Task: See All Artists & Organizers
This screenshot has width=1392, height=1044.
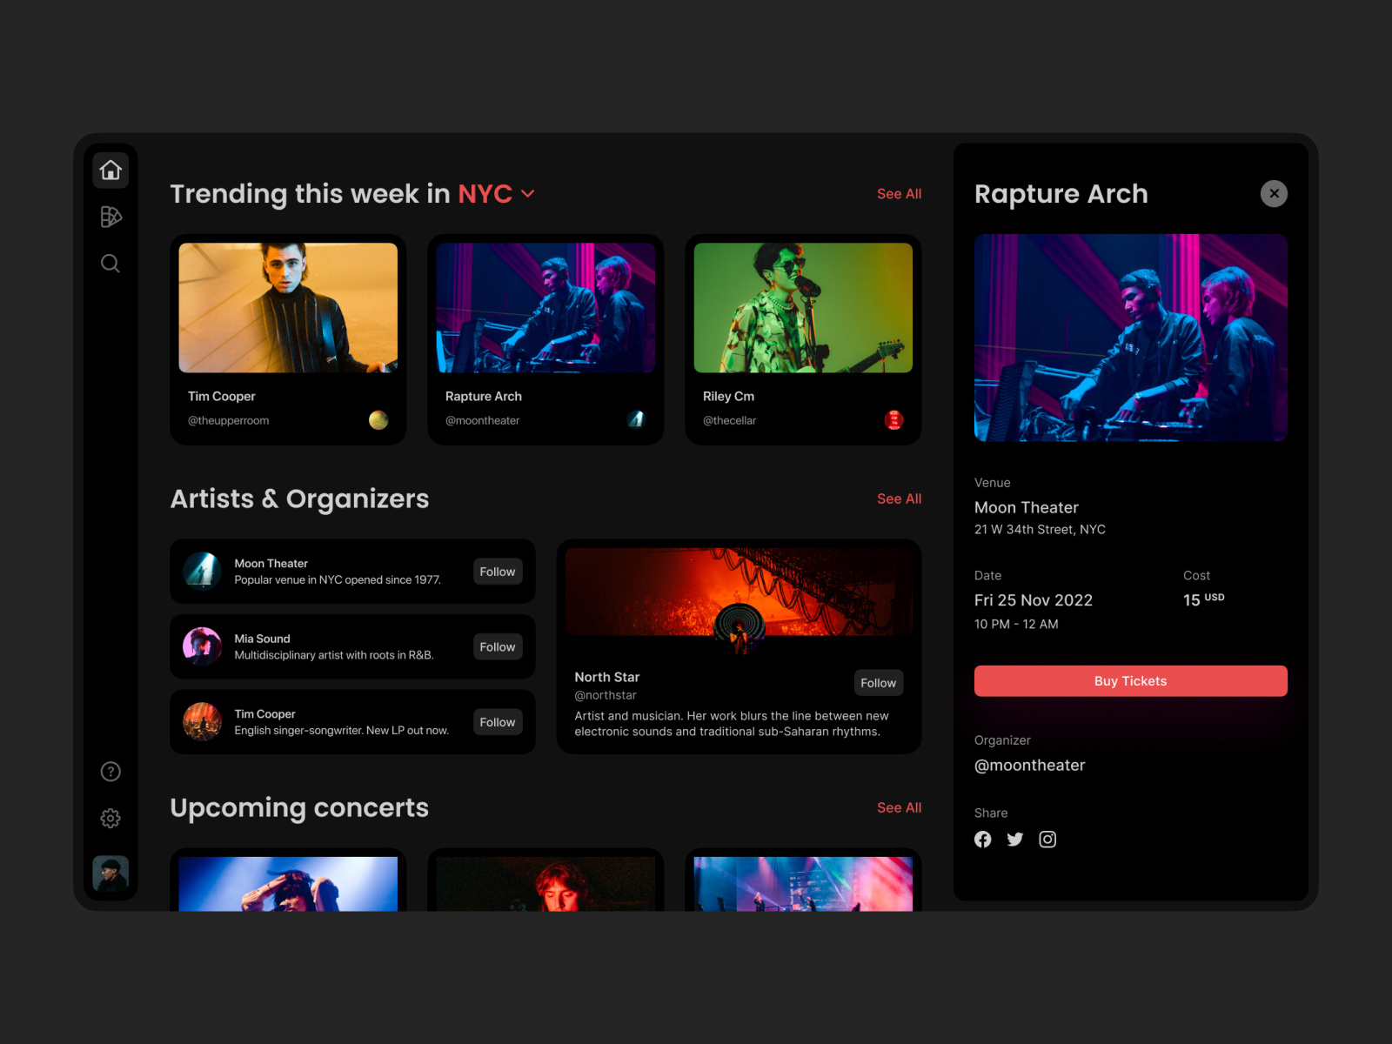Action: [899, 499]
